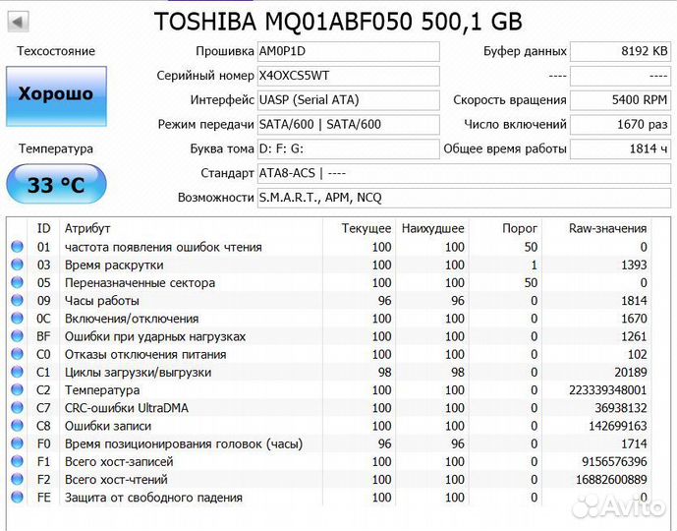Image resolution: width=677 pixels, height=531 pixels.
Task: Select the transfer mode field SATA/600 | SATA/600
Action: click(349, 125)
